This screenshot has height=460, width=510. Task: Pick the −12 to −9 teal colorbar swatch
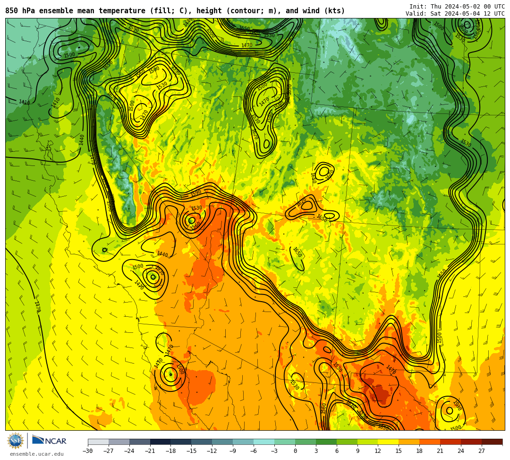(x=223, y=442)
